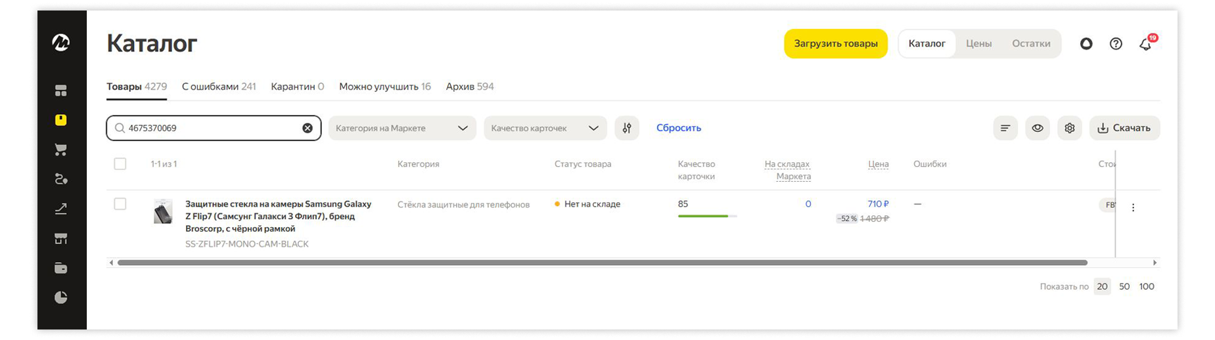
Task: Open the help question mark icon
Action: tap(1116, 43)
